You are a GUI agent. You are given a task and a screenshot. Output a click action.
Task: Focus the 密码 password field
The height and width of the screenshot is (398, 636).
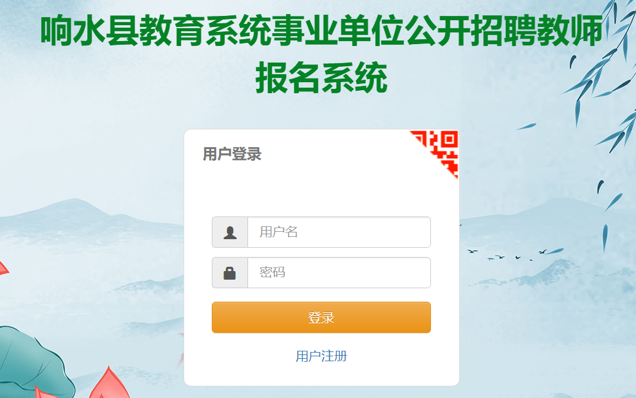[x=339, y=273]
